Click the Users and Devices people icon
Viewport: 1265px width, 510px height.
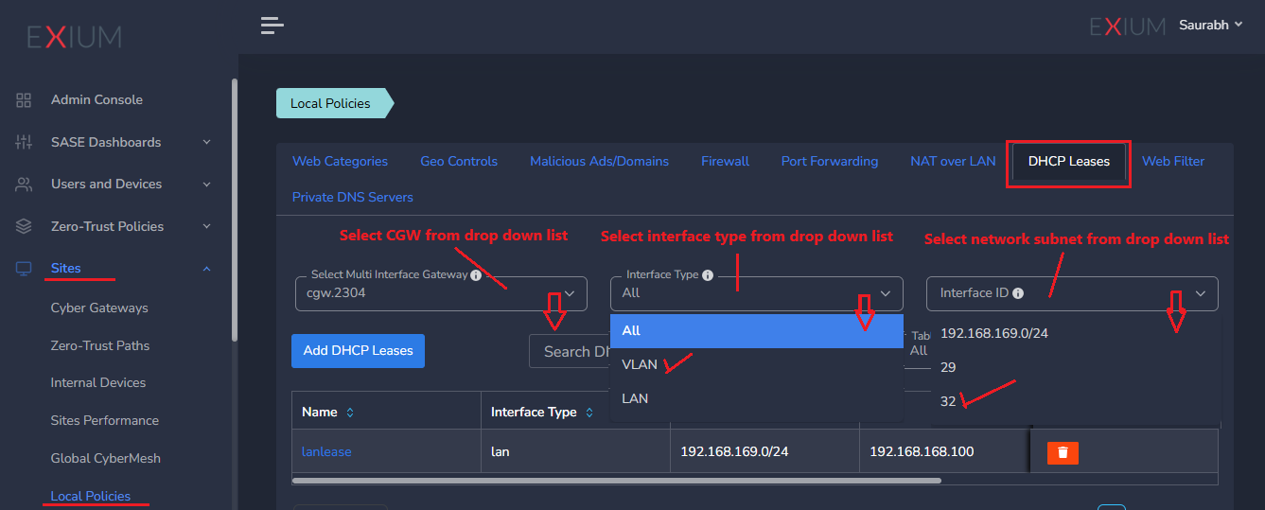(25, 185)
